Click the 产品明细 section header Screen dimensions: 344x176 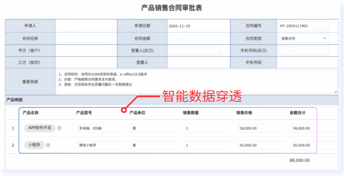(171, 100)
